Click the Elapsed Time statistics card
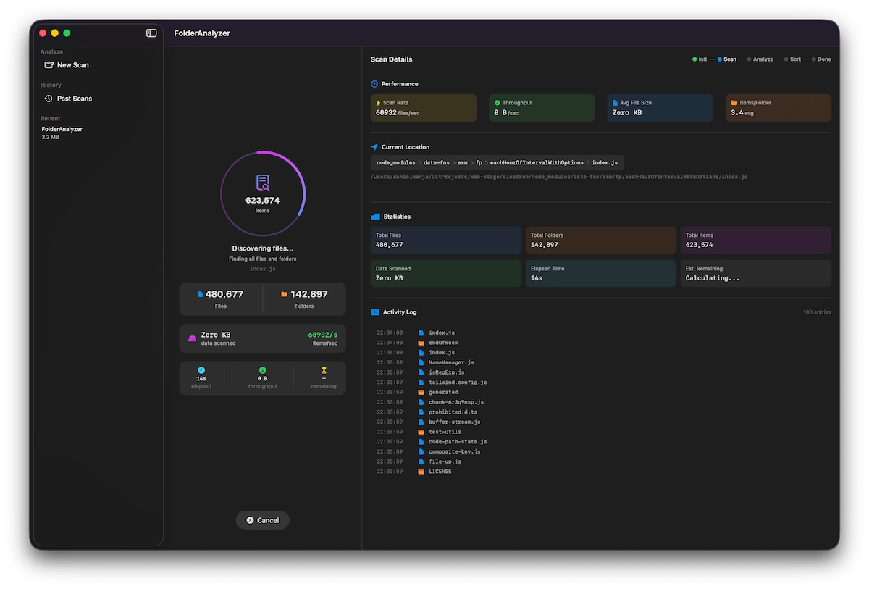Image resolution: width=869 pixels, height=589 pixels. click(600, 273)
